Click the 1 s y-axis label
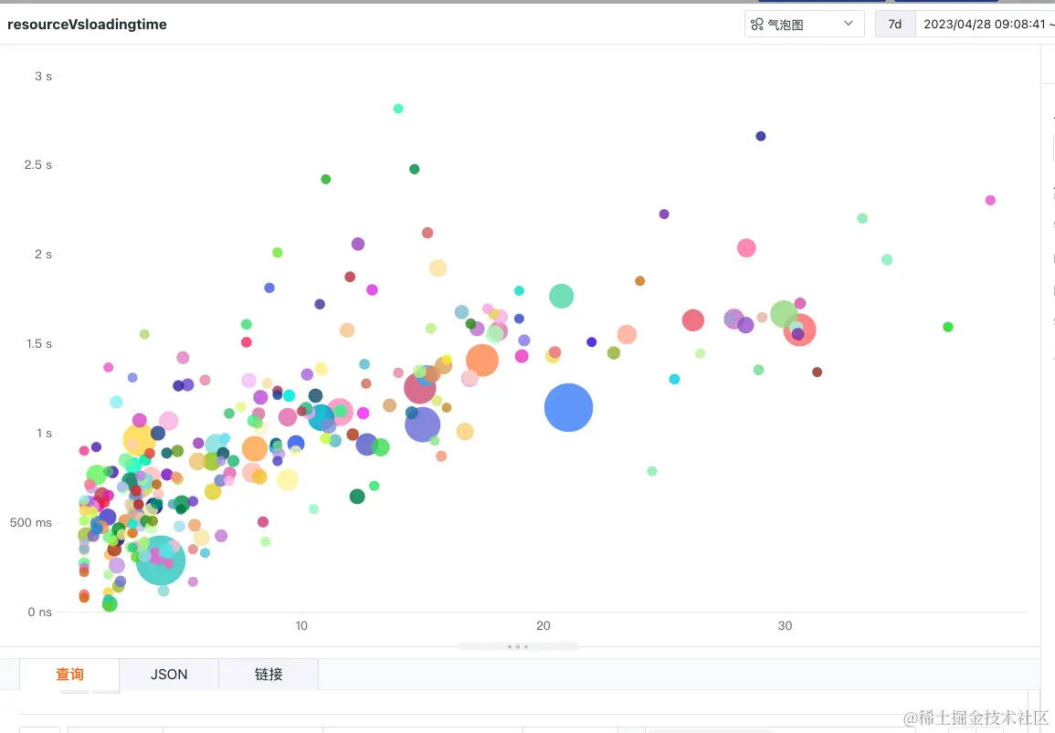Viewport: 1055px width, 733px height. click(x=45, y=433)
